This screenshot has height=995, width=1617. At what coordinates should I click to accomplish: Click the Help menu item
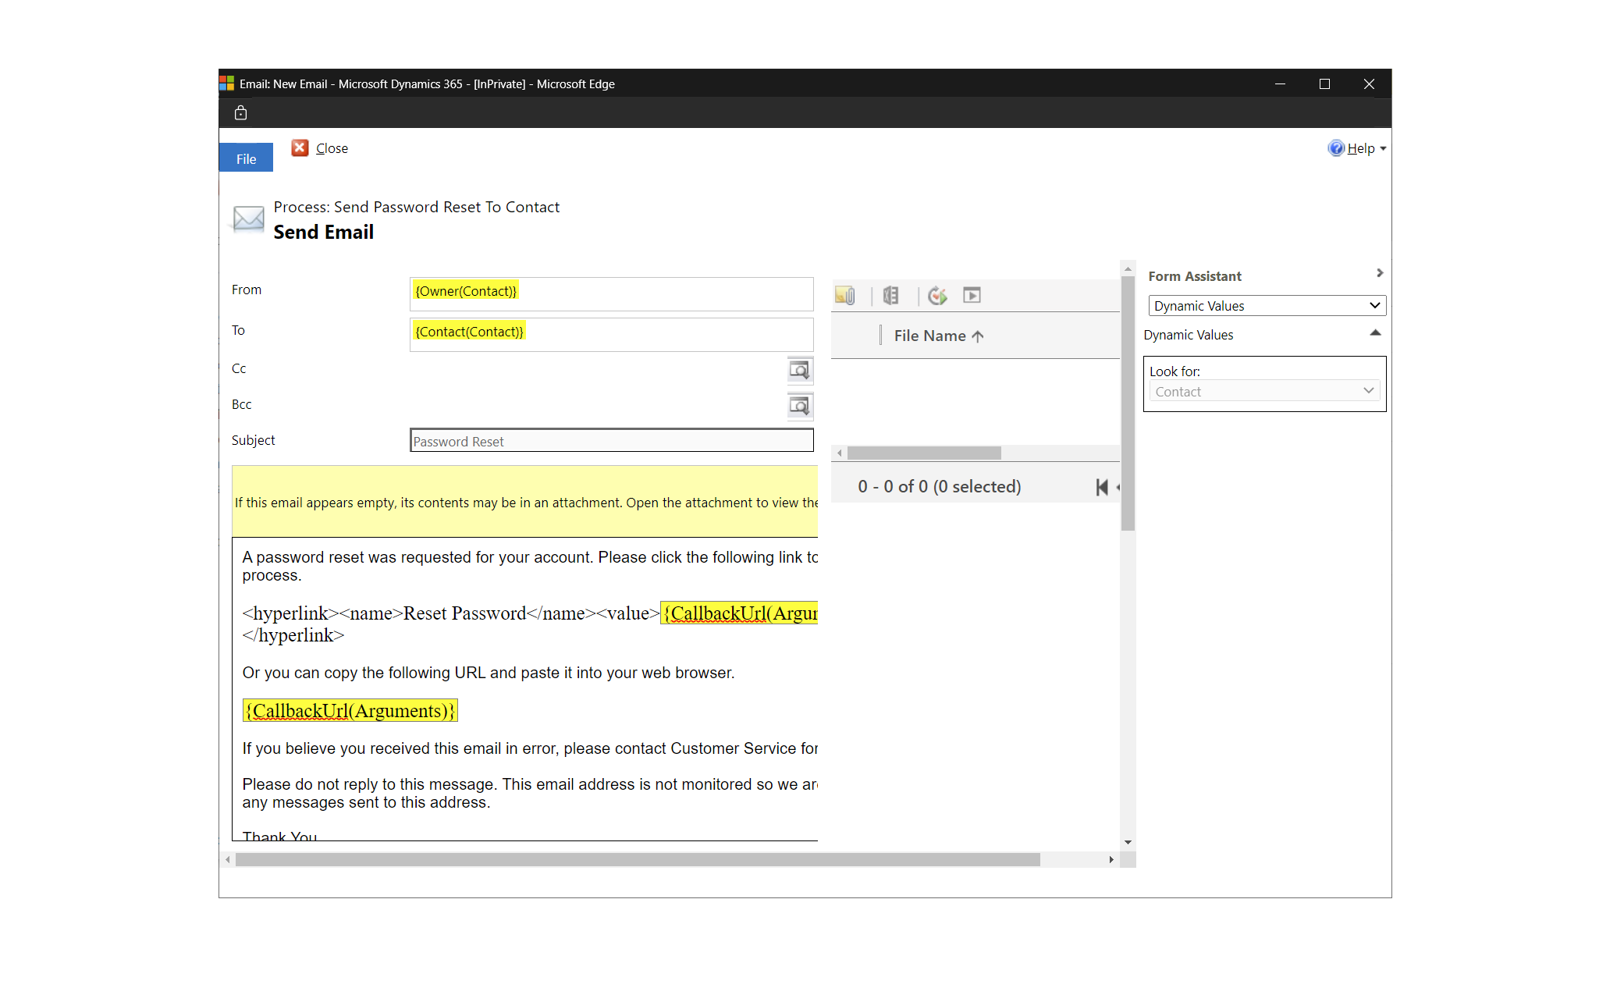point(1358,148)
